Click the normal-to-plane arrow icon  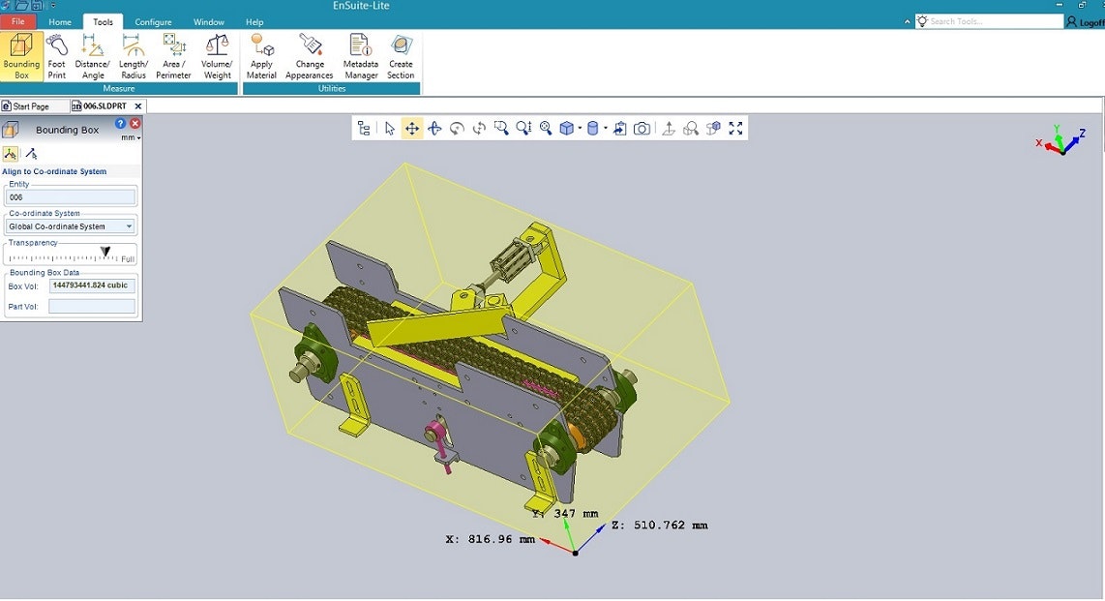(669, 128)
